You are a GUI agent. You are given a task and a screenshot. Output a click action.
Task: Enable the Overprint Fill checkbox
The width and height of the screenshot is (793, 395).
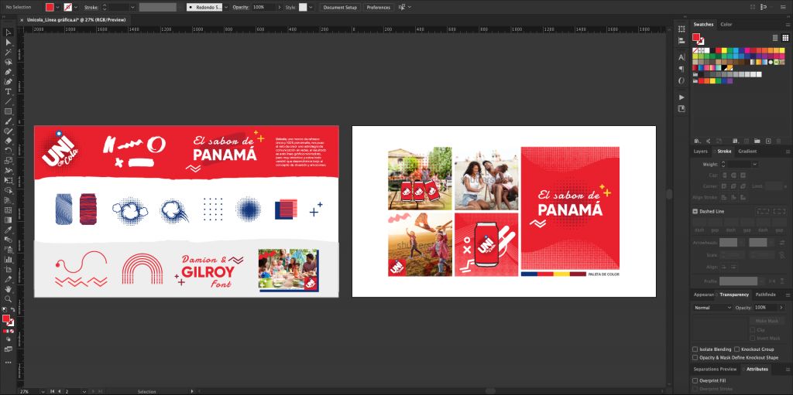[x=695, y=380]
